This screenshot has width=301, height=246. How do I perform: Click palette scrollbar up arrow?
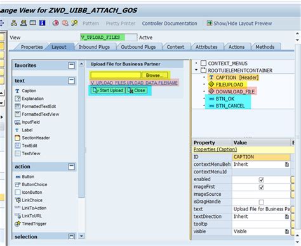pos(81,64)
